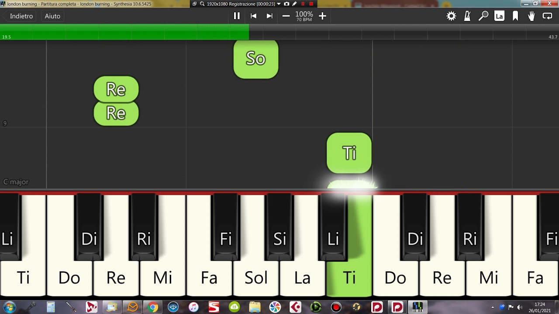Click the C major key label
Screen dimensions: 559x314
16,182
